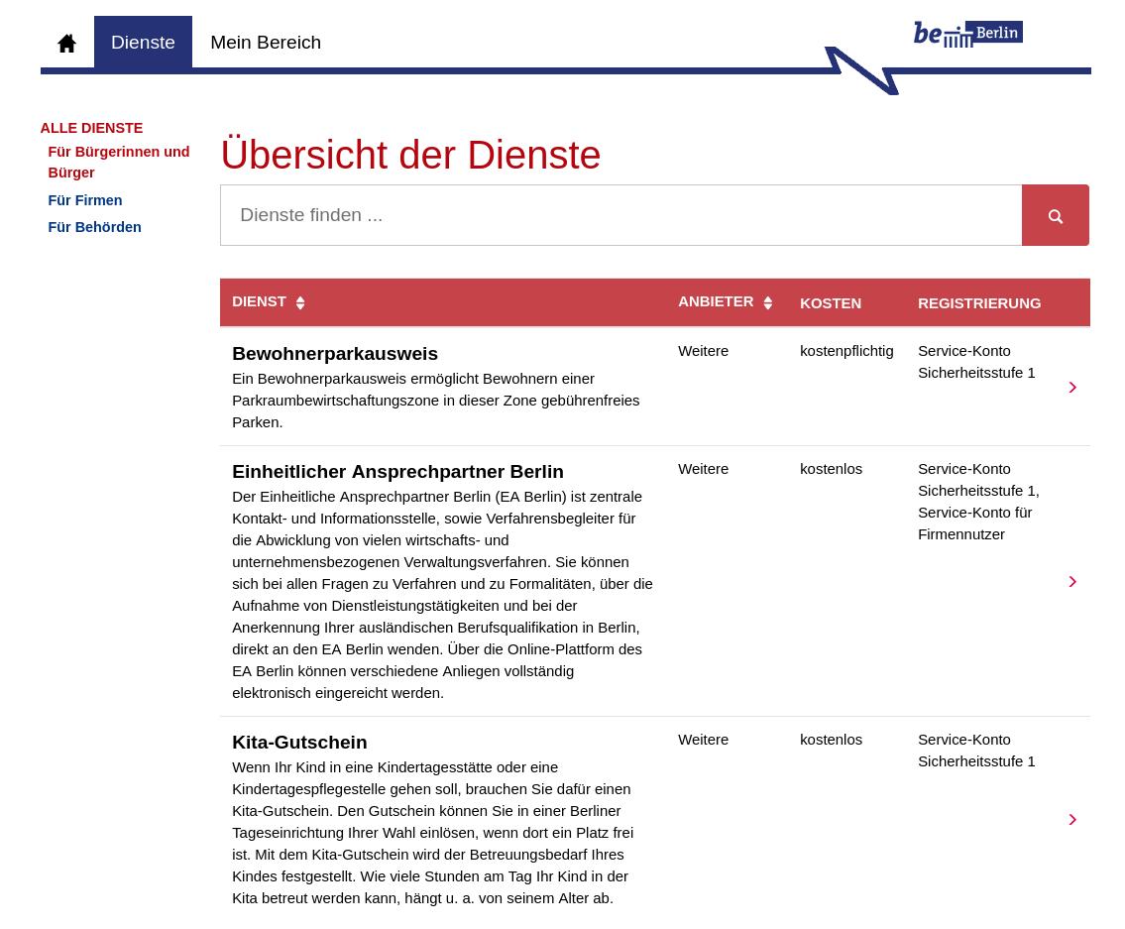This screenshot has width=1125, height=929.
Task: Click the Kosten column header
Action: tap(830, 303)
